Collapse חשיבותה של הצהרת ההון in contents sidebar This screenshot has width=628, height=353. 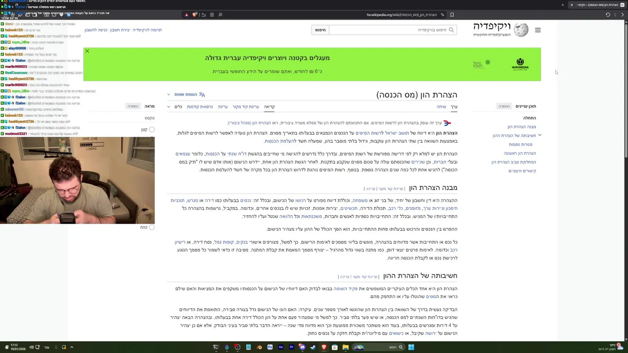[x=539, y=135]
